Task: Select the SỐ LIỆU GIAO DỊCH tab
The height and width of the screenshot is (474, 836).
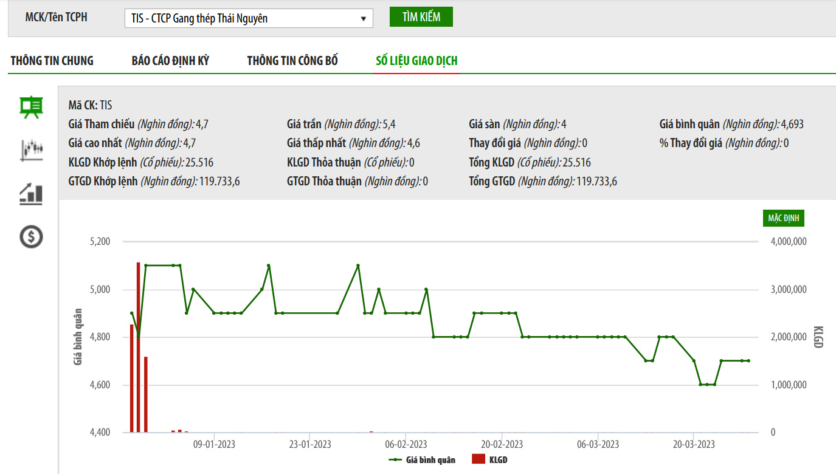Action: [416, 61]
